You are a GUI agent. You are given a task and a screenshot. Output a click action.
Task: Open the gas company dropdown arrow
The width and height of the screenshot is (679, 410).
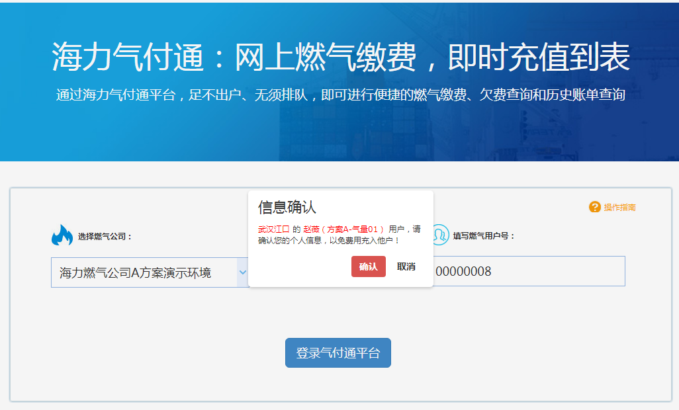tap(242, 272)
